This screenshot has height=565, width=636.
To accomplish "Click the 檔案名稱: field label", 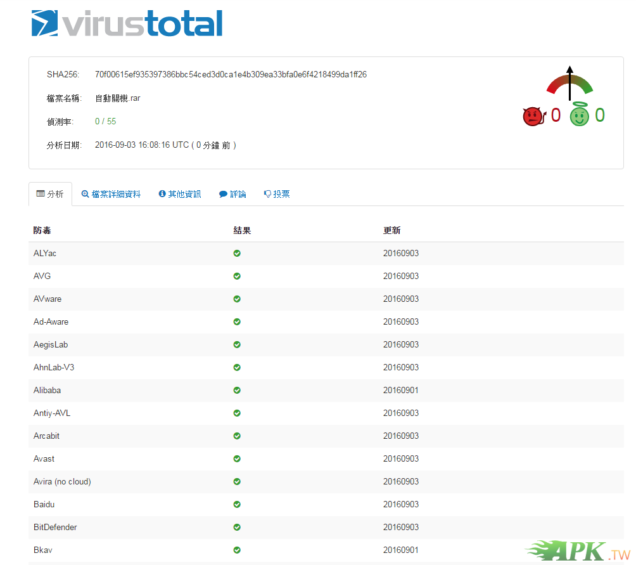I will click(64, 98).
